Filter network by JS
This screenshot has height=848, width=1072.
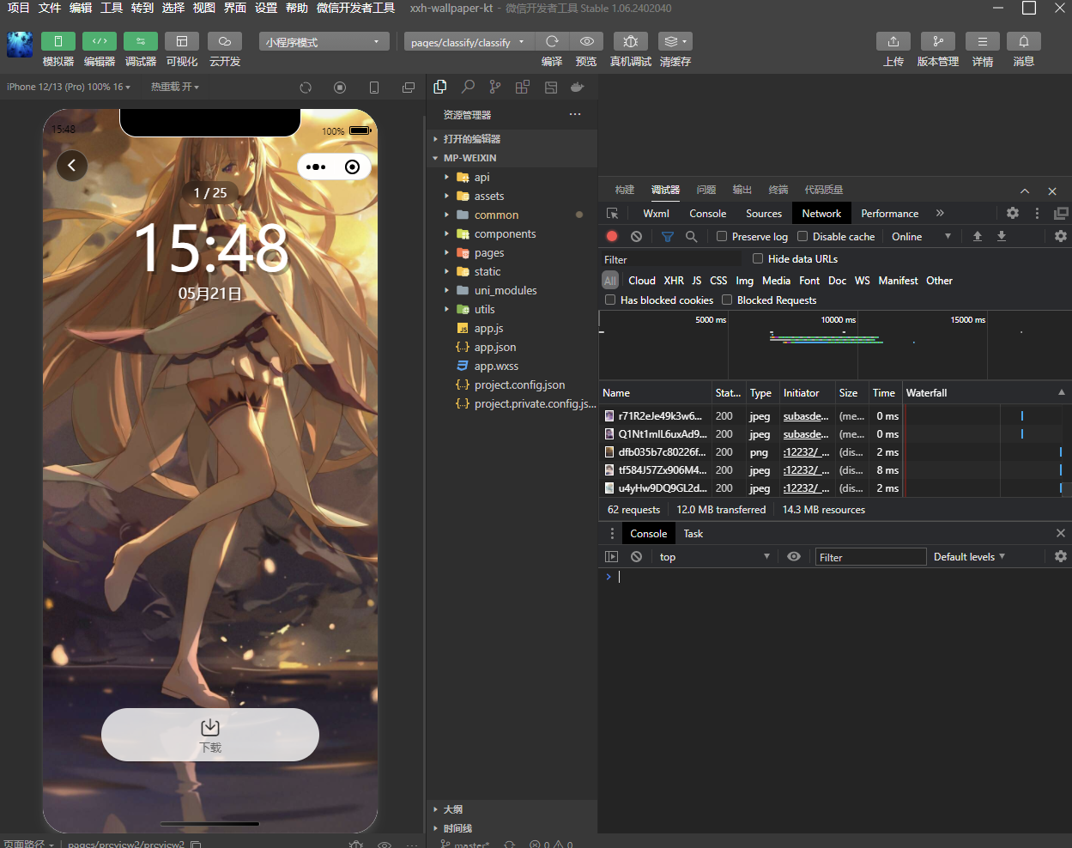pyautogui.click(x=697, y=280)
